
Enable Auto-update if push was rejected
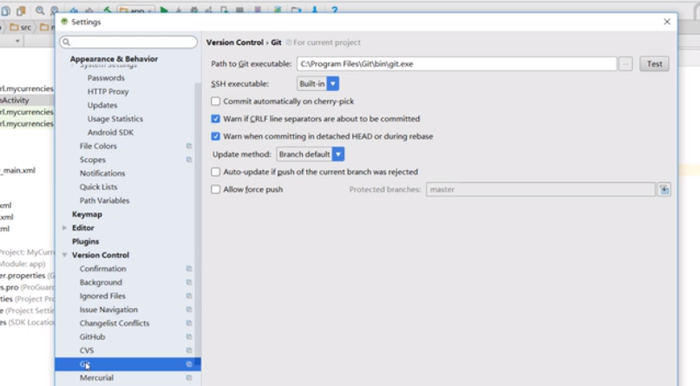click(x=216, y=172)
